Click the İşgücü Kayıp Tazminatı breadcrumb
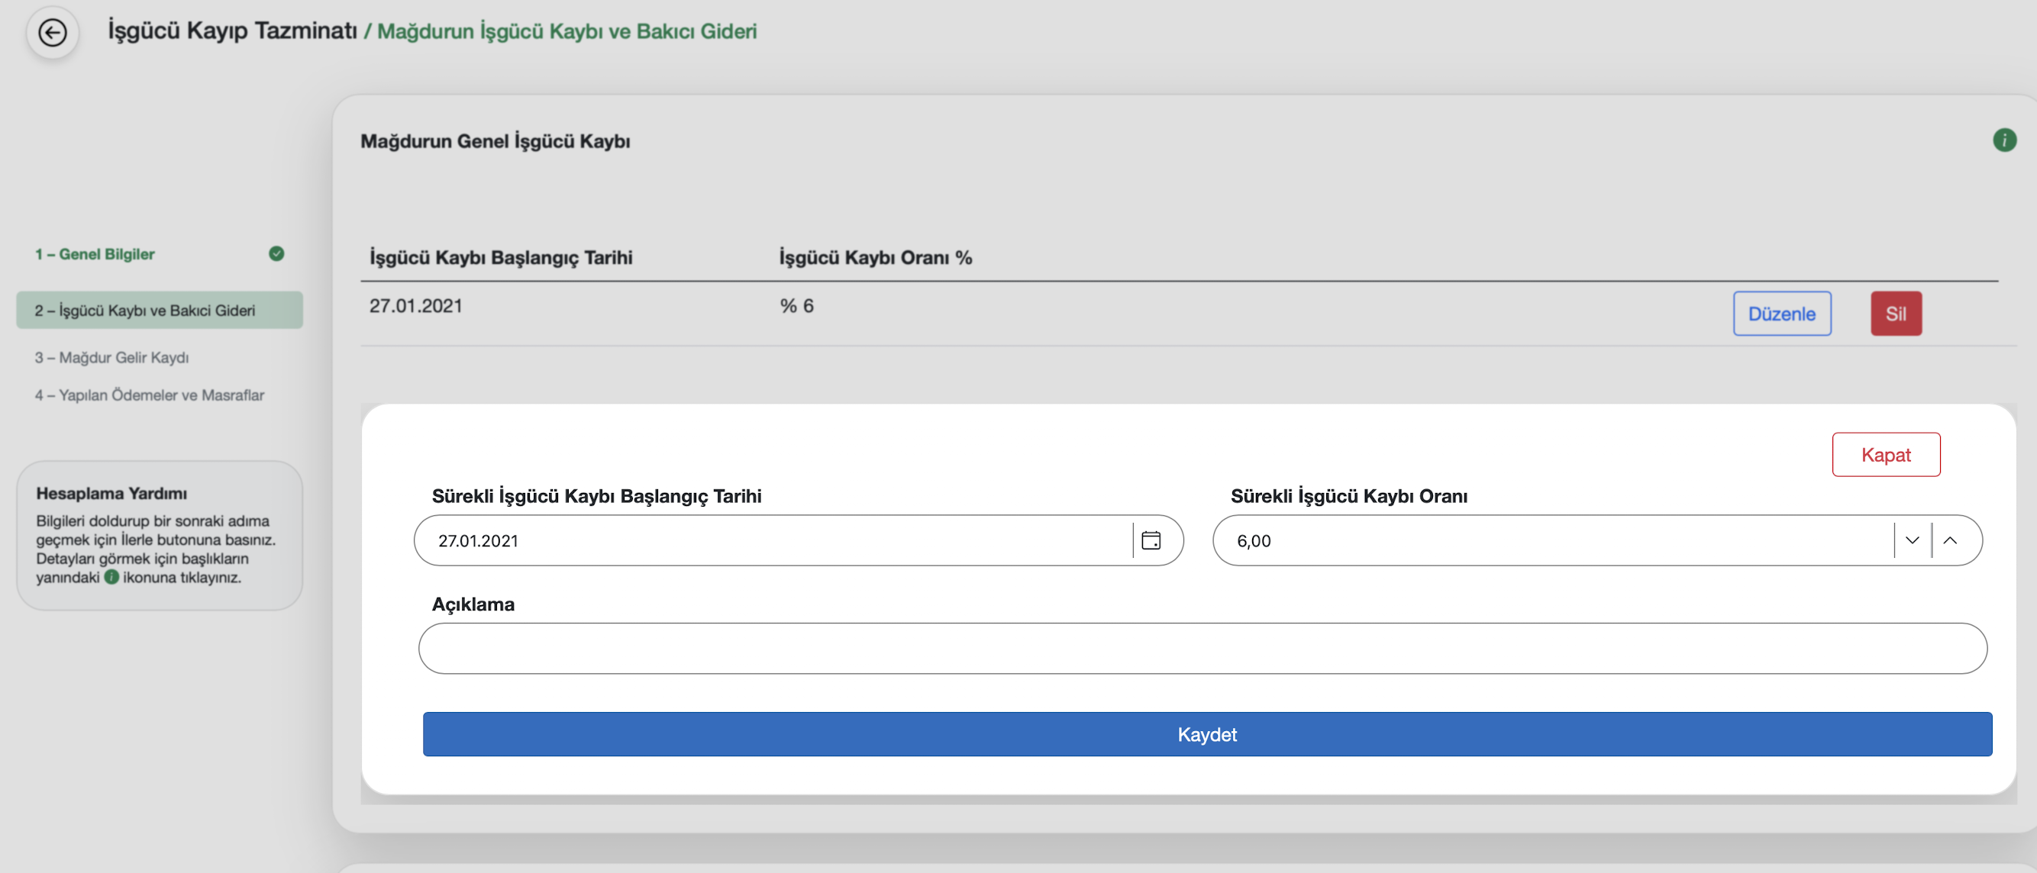The image size is (2037, 873). (231, 30)
